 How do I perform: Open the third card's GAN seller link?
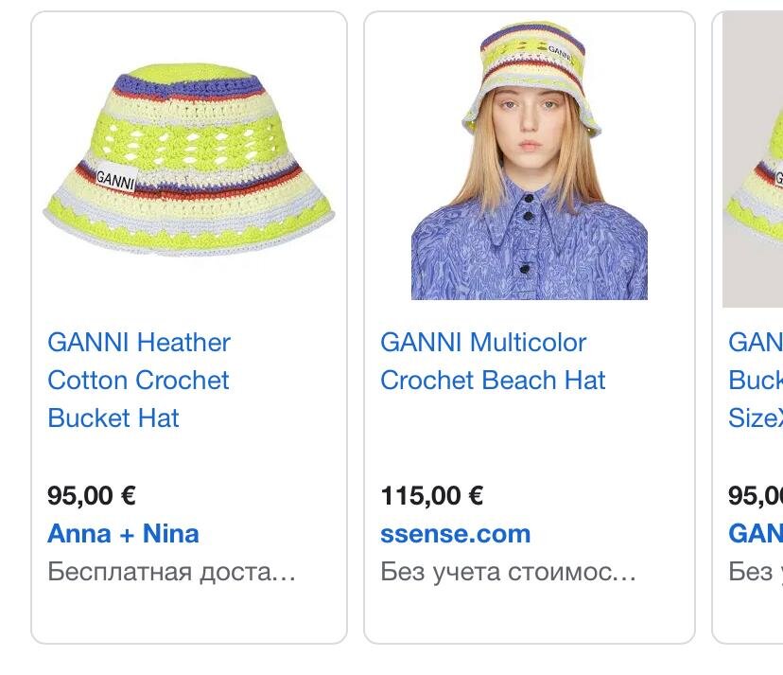coord(756,534)
